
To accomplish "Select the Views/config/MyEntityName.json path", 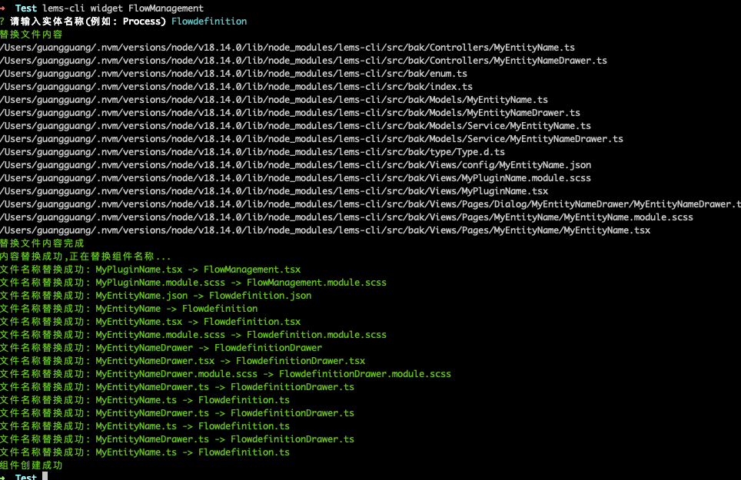I will tap(295, 165).
